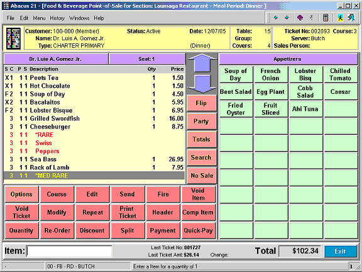Open the calculator icon in toolbar

click(x=326, y=18)
